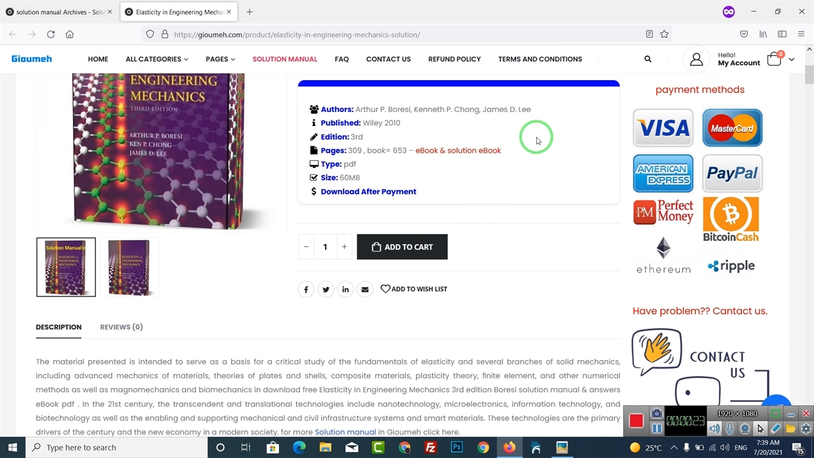814x458 pixels.
Task: Expand the All Categories dropdown
Action: (156, 59)
